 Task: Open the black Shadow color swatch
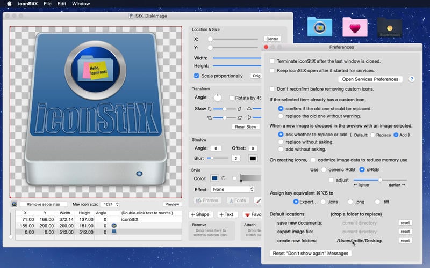click(253, 158)
